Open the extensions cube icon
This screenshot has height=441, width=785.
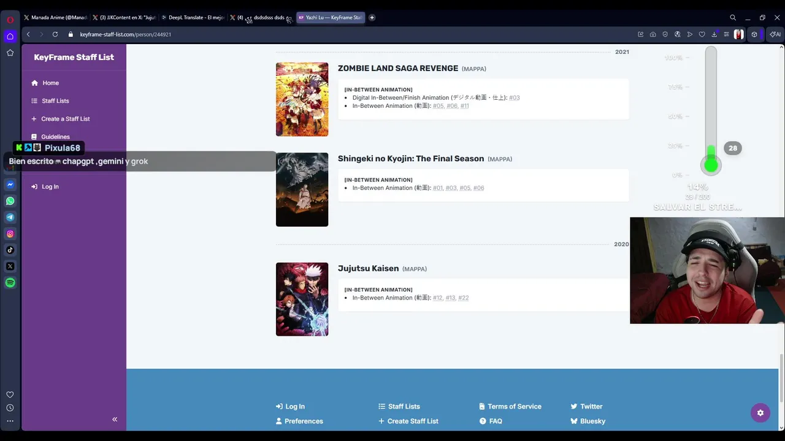tap(754, 34)
